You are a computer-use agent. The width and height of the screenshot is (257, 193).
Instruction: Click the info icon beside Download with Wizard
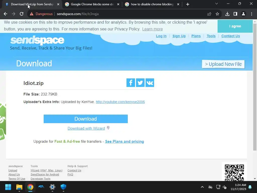(x=108, y=127)
